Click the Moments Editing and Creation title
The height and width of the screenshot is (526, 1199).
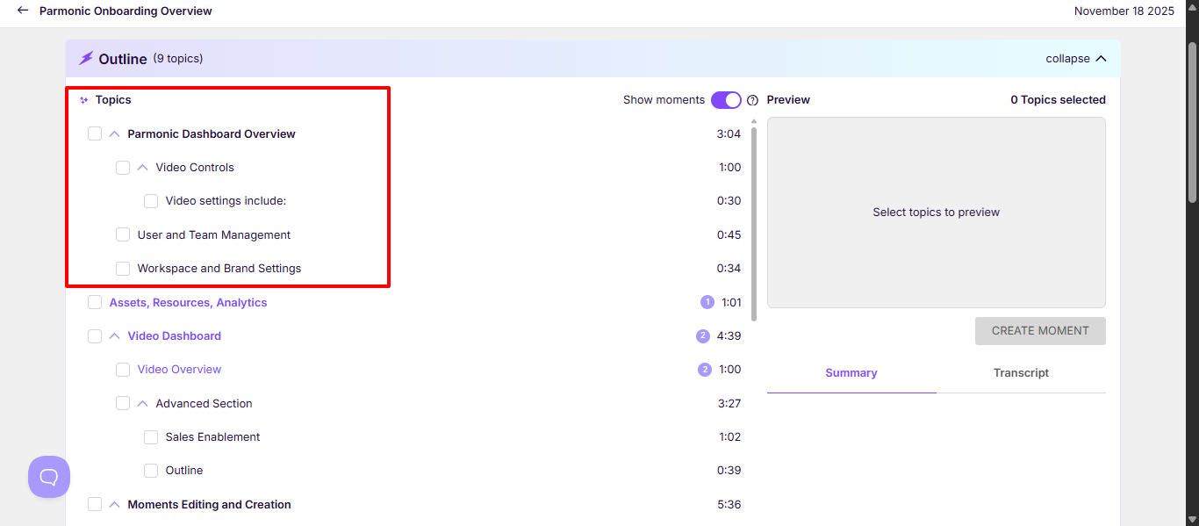pyautogui.click(x=209, y=505)
